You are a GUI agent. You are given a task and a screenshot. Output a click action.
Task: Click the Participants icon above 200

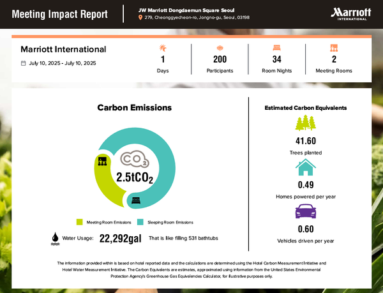(220, 48)
